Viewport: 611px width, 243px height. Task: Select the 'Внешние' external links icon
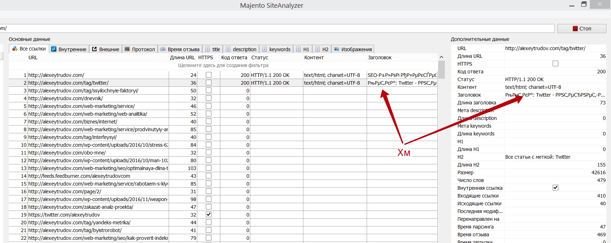(x=94, y=49)
